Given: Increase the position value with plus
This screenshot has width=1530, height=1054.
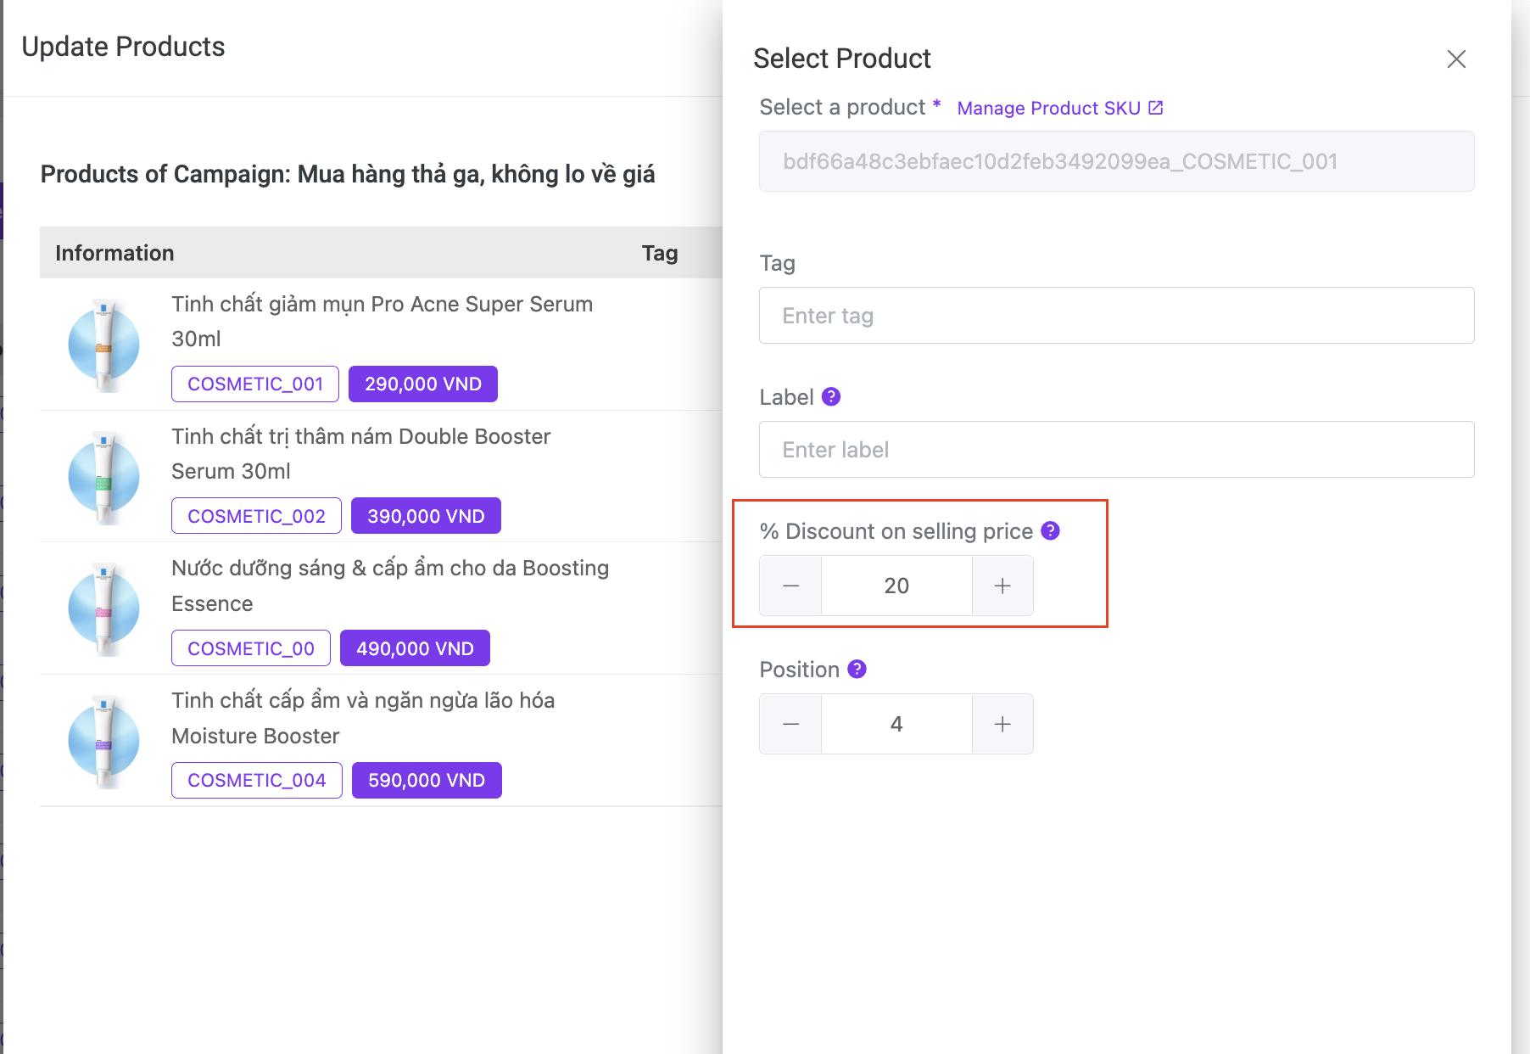Looking at the screenshot, I should point(1002,724).
